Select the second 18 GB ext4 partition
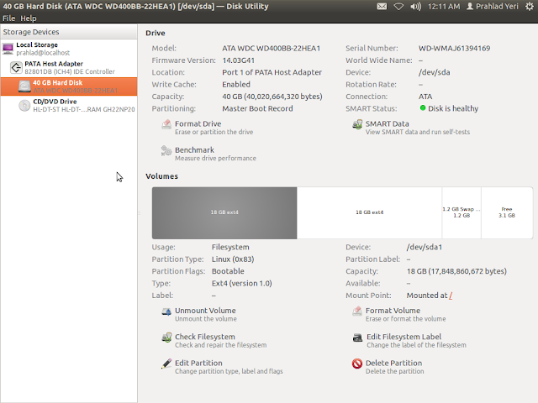The height and width of the screenshot is (403, 538). coord(369,212)
